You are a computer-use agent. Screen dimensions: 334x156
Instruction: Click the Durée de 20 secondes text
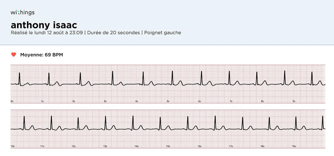(114, 33)
